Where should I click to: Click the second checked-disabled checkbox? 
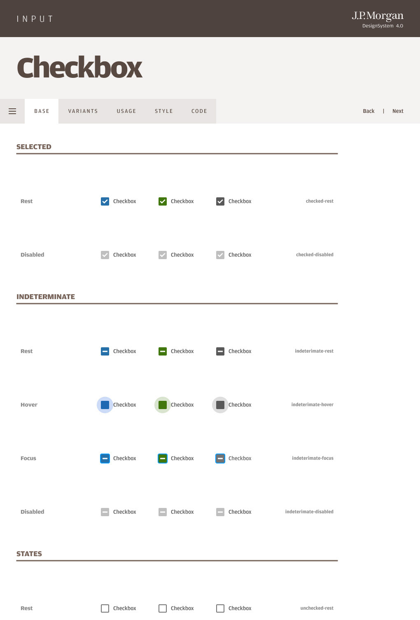163,255
